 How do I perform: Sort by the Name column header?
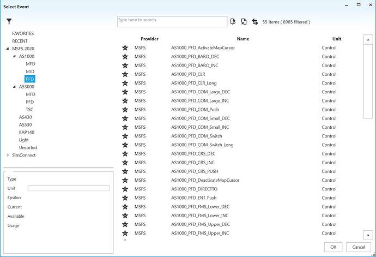(243, 39)
